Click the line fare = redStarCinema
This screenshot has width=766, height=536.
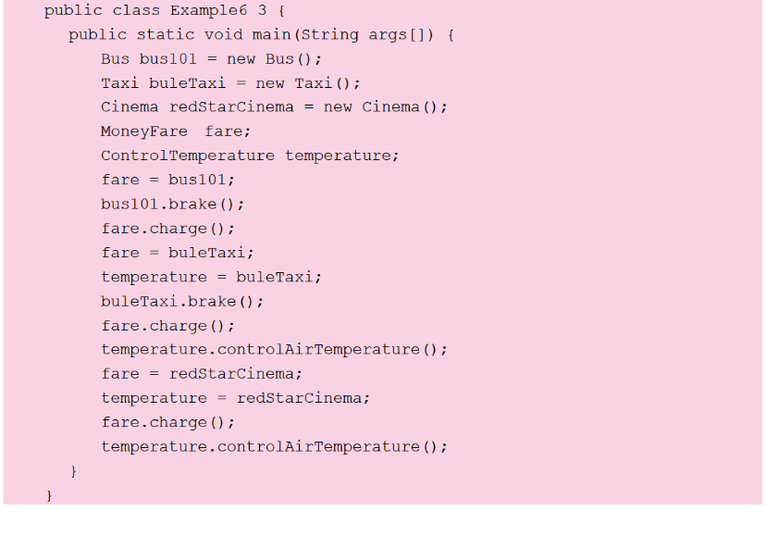(202, 374)
